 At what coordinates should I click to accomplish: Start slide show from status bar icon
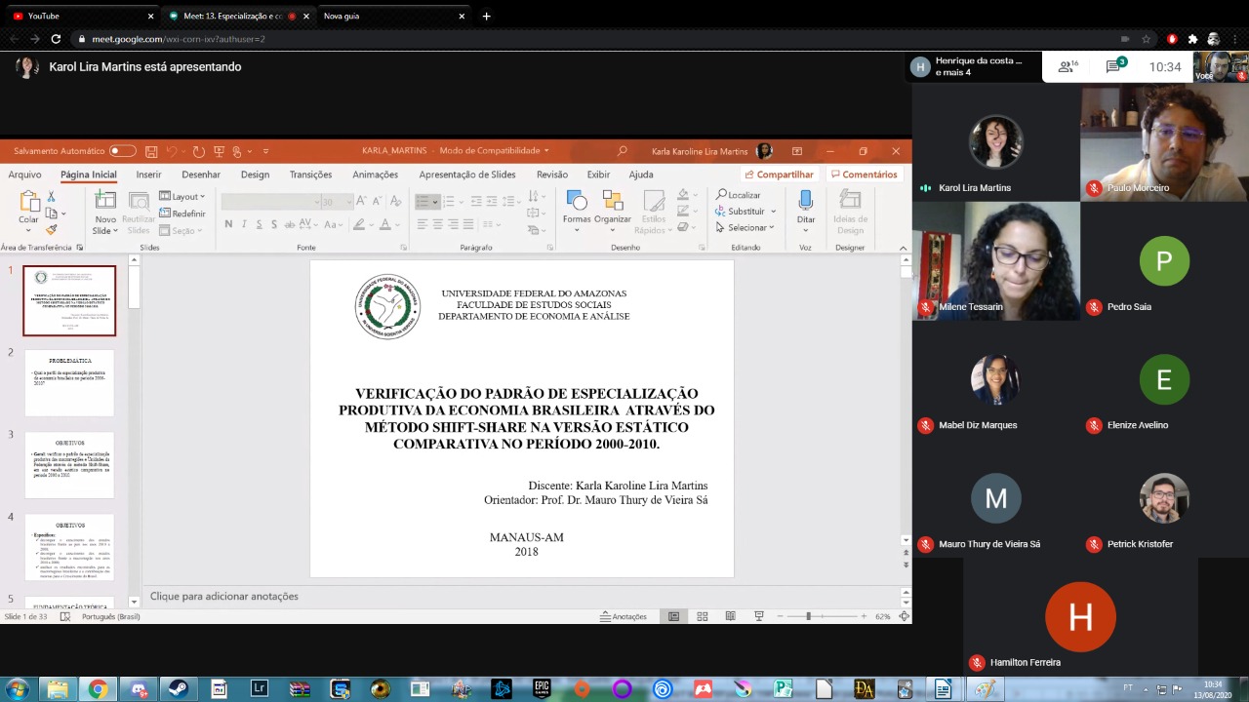[x=758, y=616]
